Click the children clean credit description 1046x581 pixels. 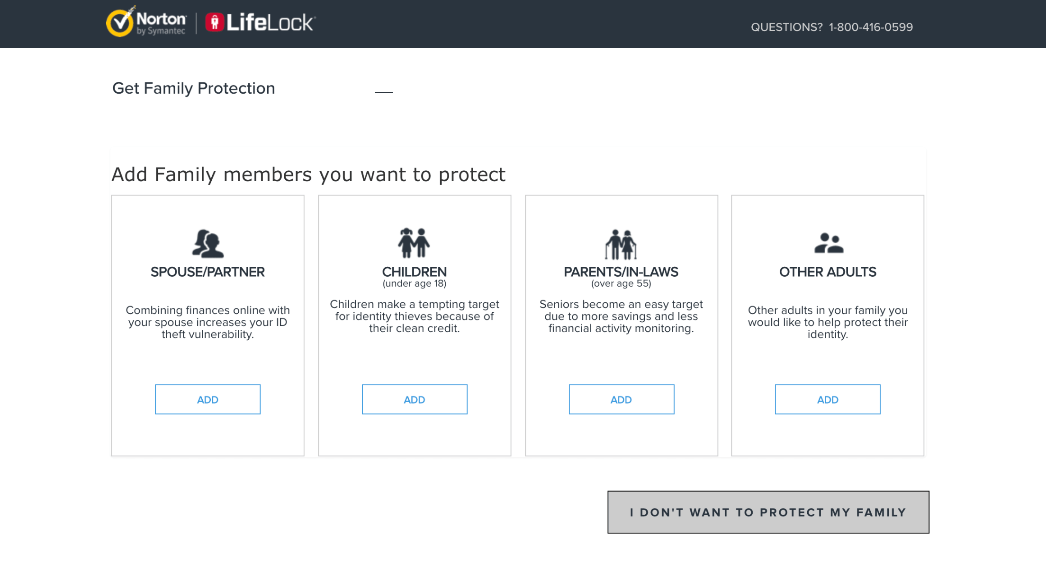(415, 316)
